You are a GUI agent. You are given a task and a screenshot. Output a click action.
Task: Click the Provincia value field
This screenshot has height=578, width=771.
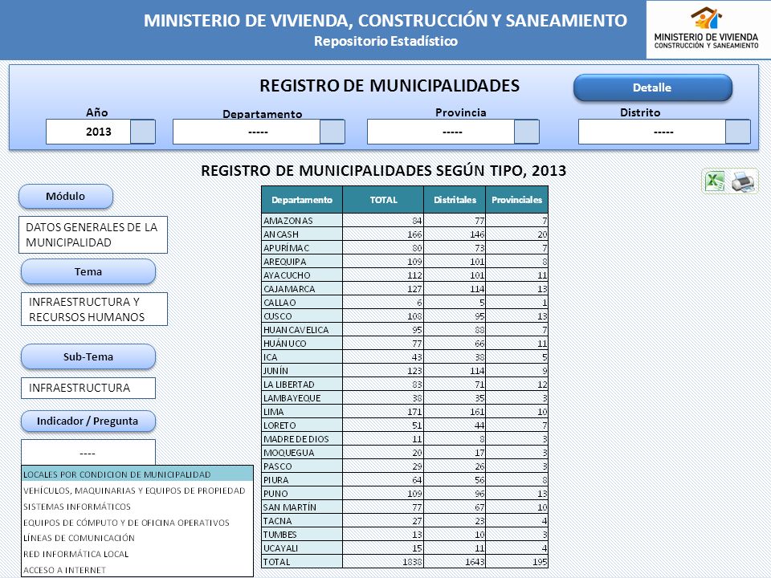pyautogui.click(x=441, y=132)
